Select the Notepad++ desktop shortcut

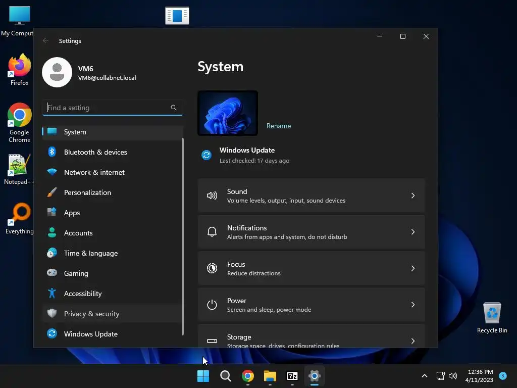(19, 169)
